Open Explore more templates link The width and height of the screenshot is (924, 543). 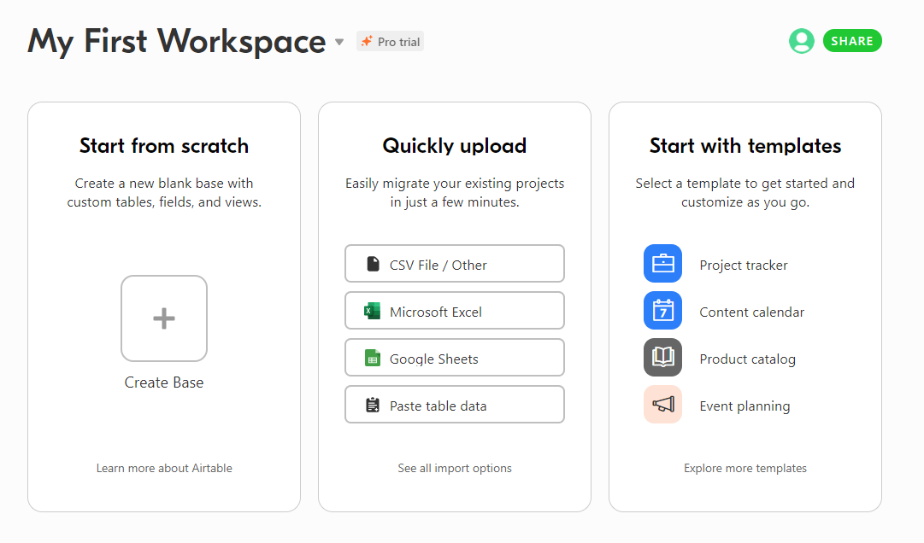click(x=744, y=468)
